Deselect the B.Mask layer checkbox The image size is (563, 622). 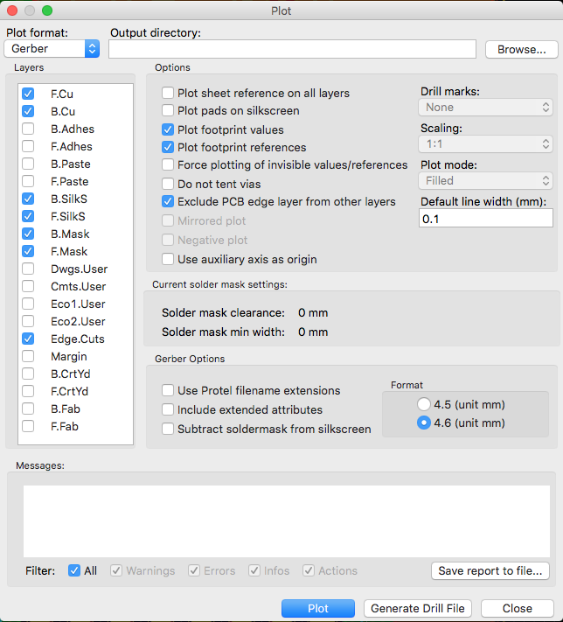28,234
